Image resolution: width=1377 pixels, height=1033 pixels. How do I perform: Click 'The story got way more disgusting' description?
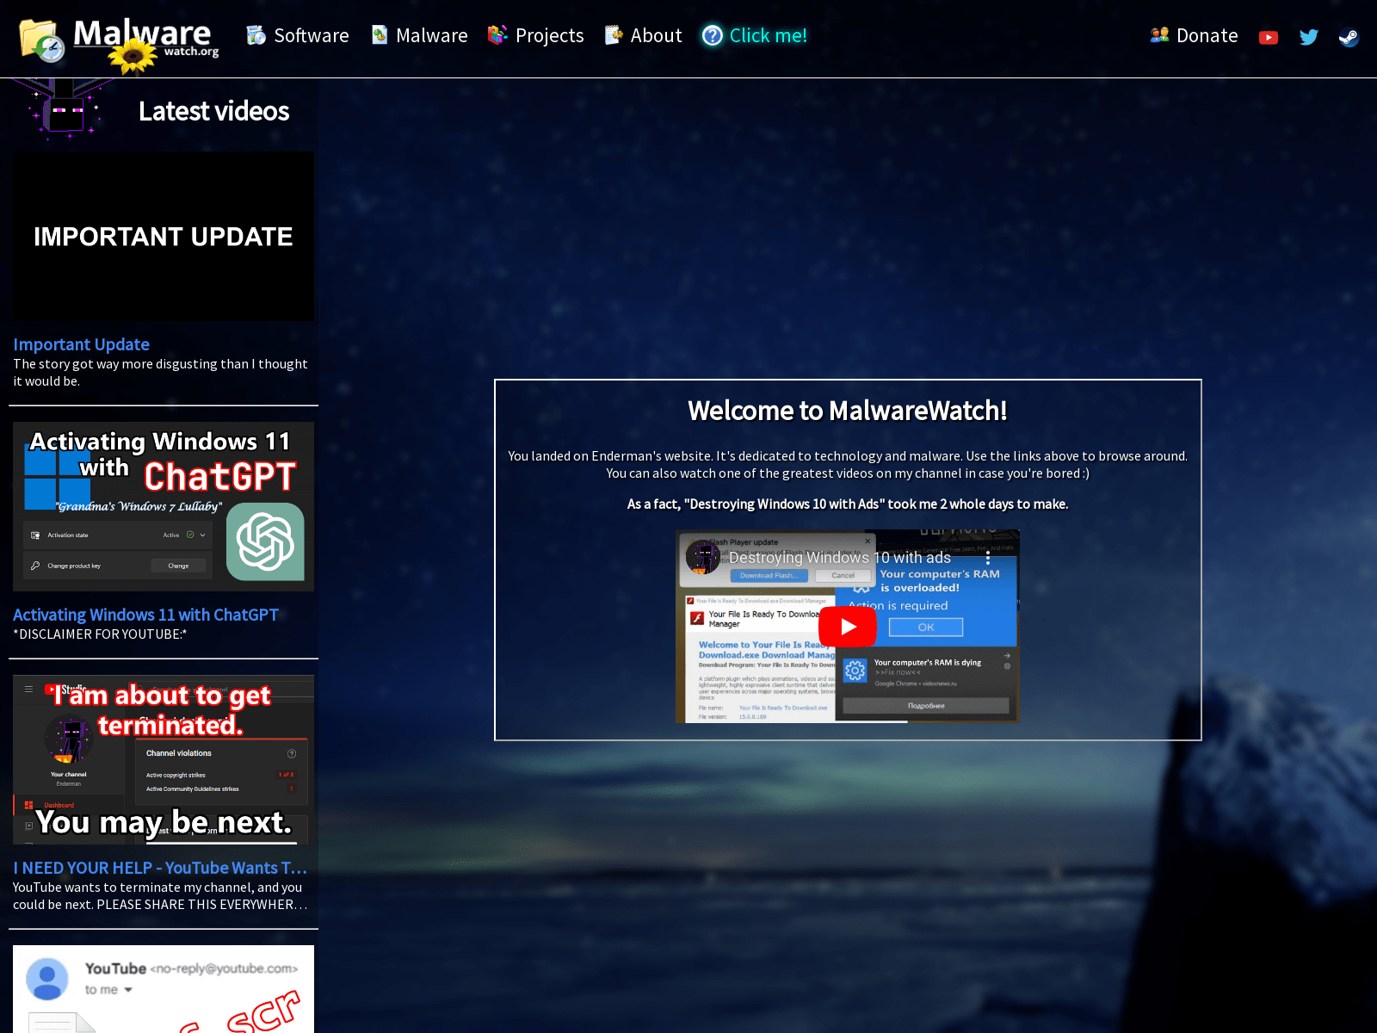[160, 373]
